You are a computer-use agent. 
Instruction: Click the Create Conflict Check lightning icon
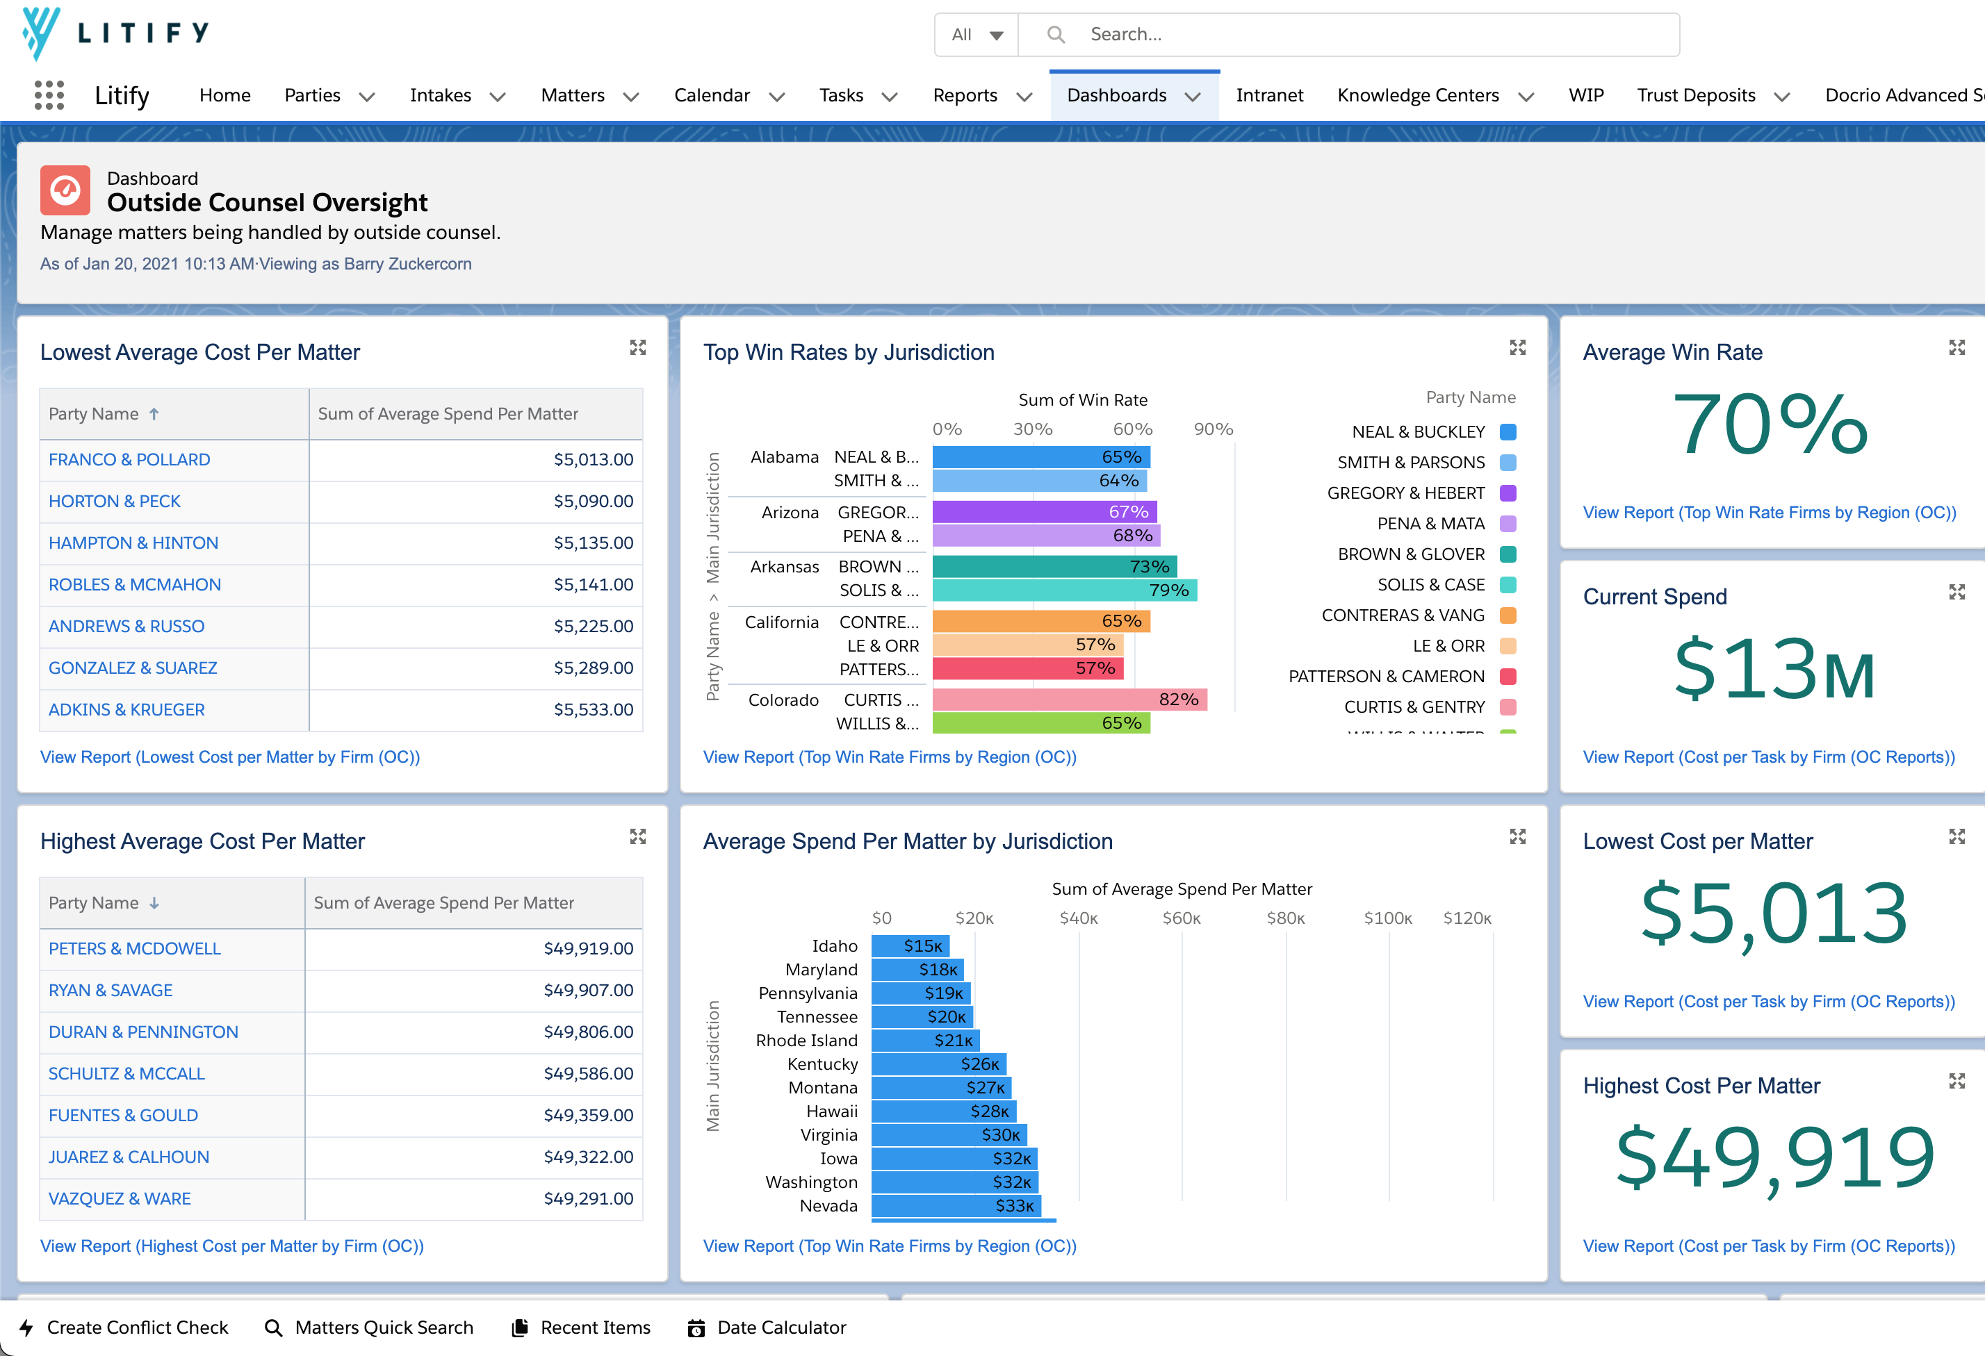pos(26,1328)
